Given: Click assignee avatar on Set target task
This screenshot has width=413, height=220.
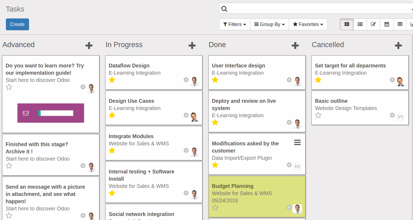Looking at the screenshot, I should (x=400, y=81).
